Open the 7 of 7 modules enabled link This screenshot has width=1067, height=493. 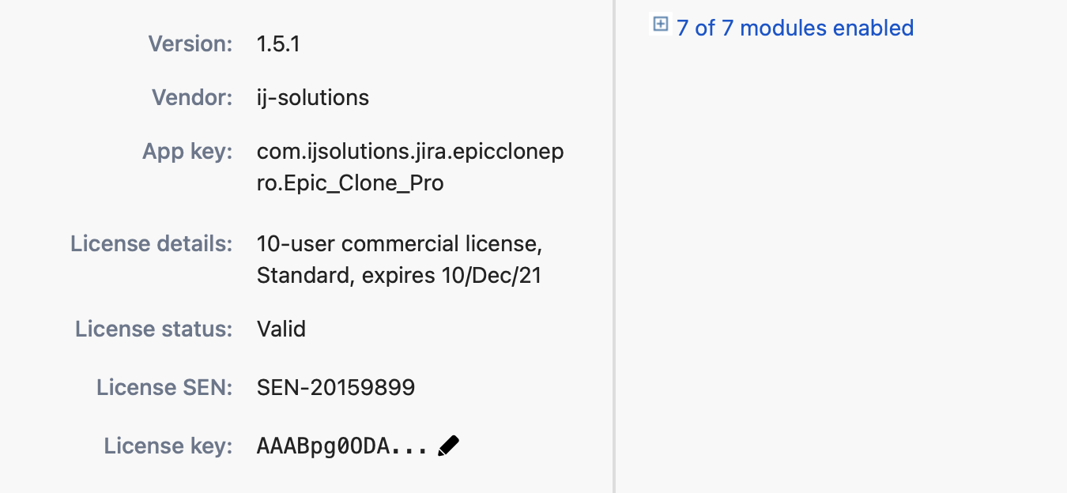click(x=795, y=28)
